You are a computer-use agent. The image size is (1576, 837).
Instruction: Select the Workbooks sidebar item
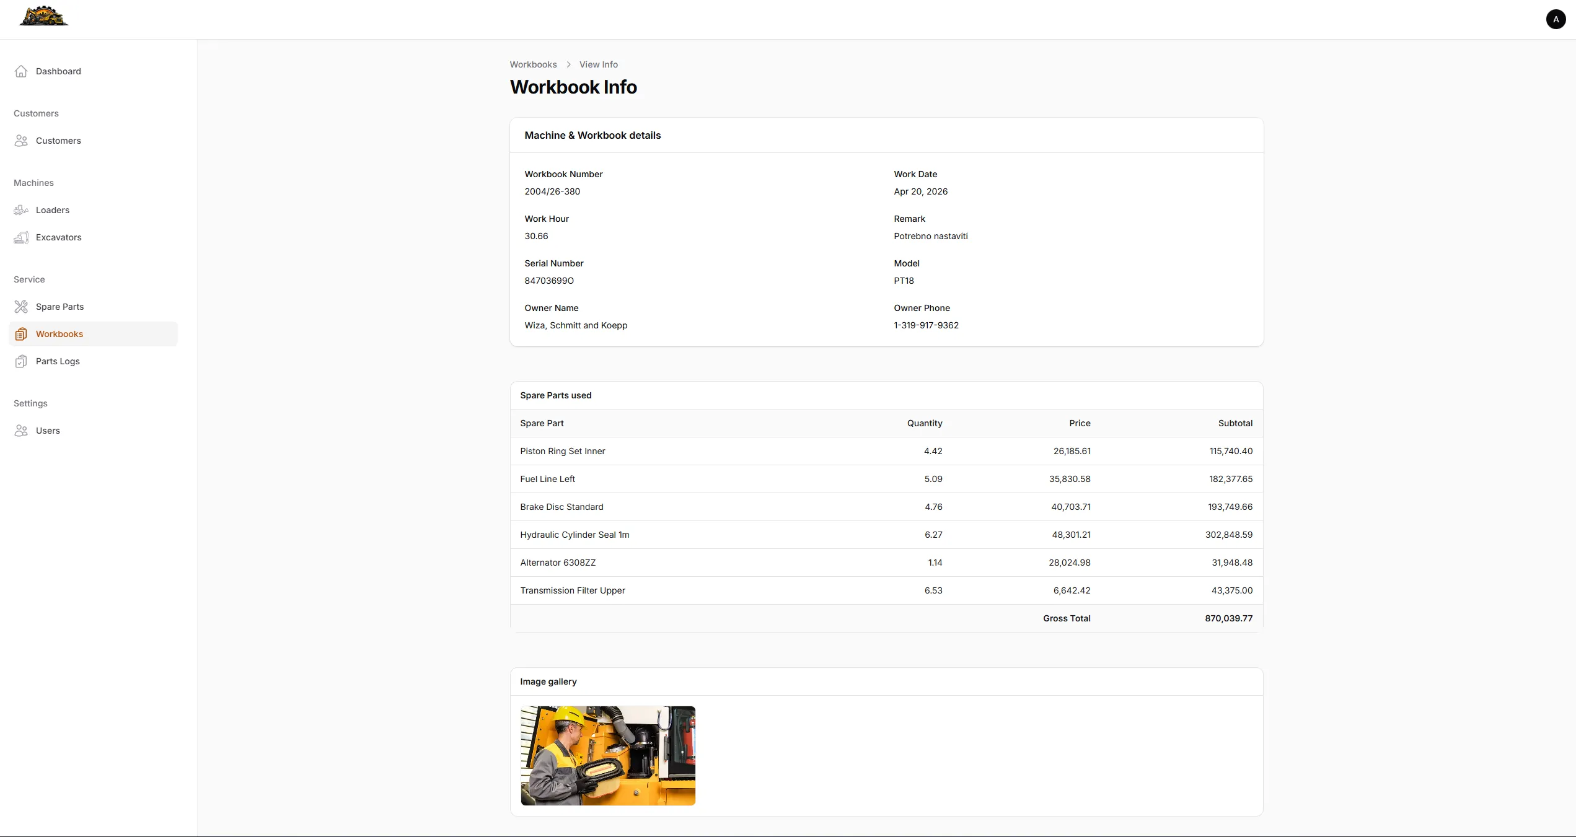(x=93, y=334)
